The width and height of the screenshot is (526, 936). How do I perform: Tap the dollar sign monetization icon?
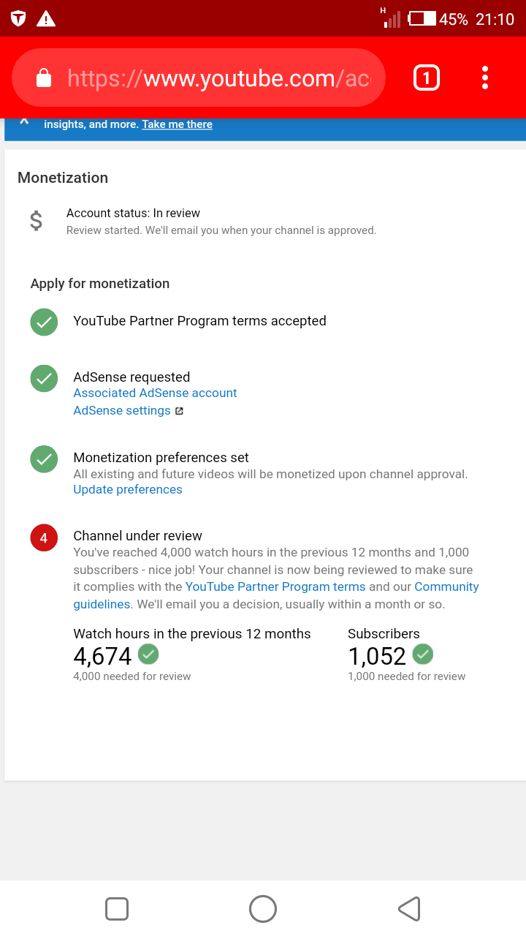pos(36,221)
